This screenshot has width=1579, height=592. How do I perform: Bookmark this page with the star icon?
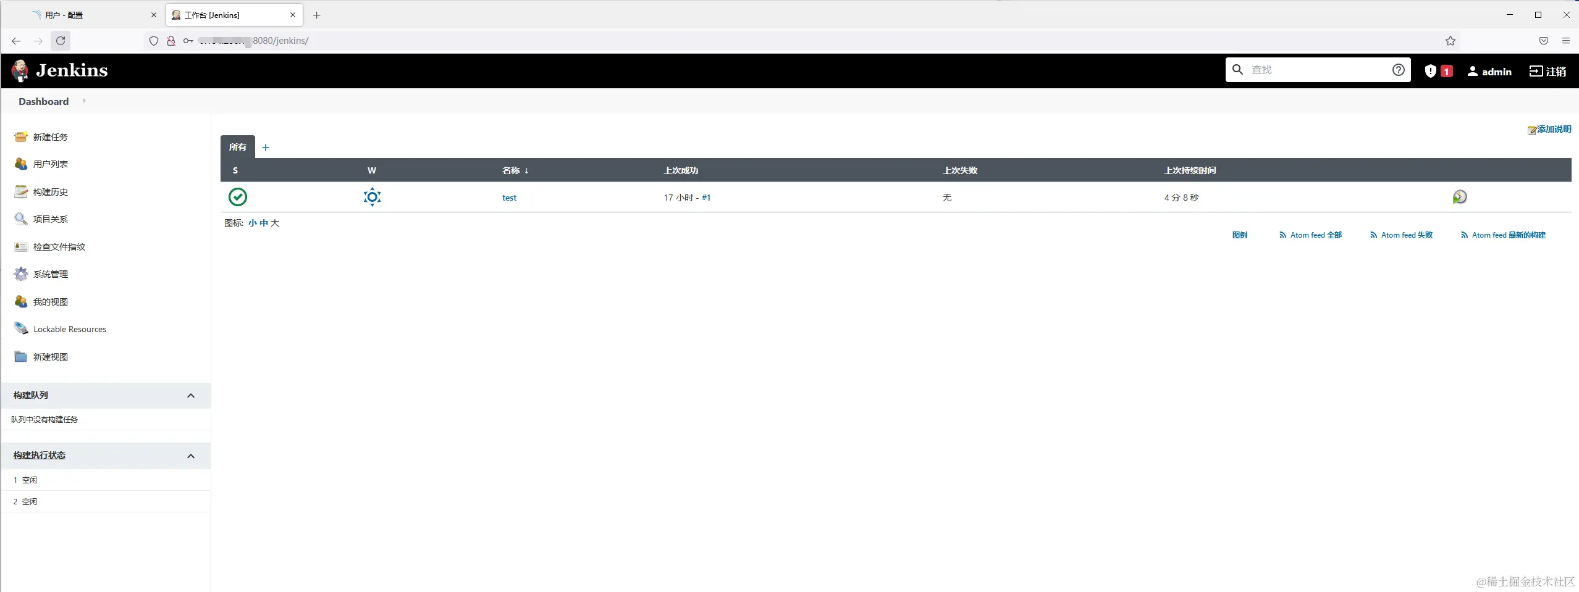click(1451, 41)
